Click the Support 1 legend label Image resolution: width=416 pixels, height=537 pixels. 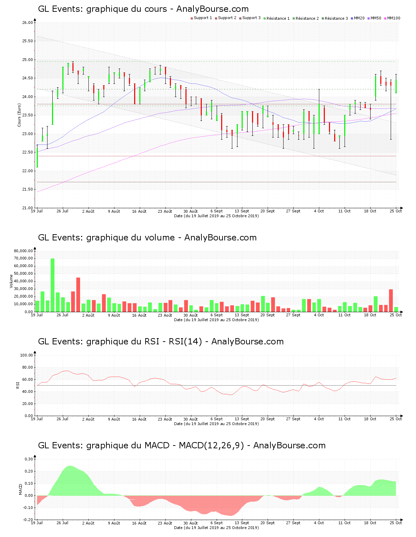tap(203, 18)
